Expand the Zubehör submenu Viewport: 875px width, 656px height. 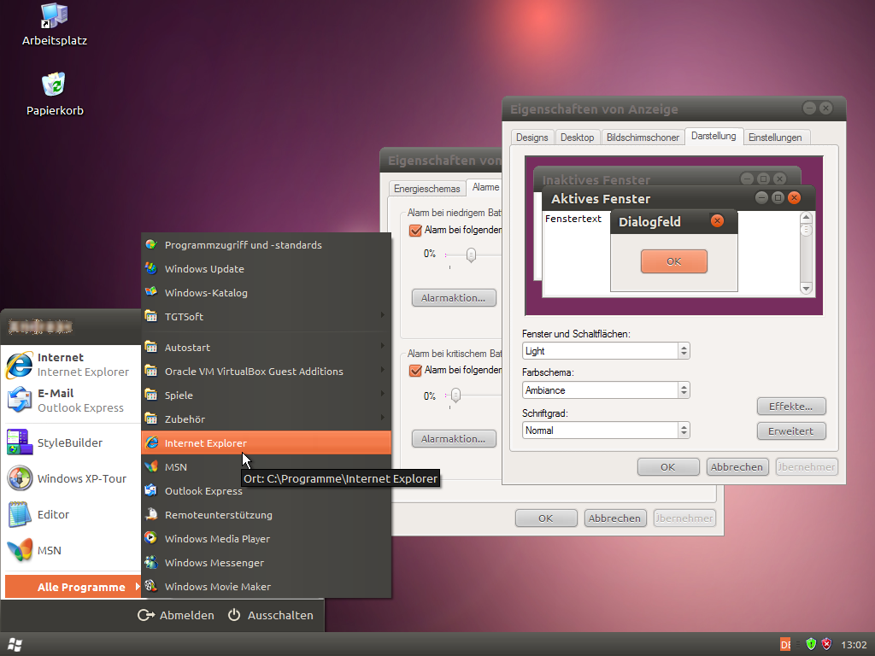pyautogui.click(x=267, y=419)
